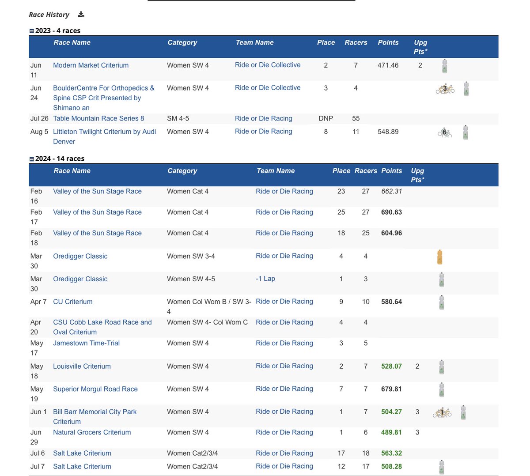The height and width of the screenshot is (476, 530).
Task: Click the 2023 Category column header
Action: [182, 42]
